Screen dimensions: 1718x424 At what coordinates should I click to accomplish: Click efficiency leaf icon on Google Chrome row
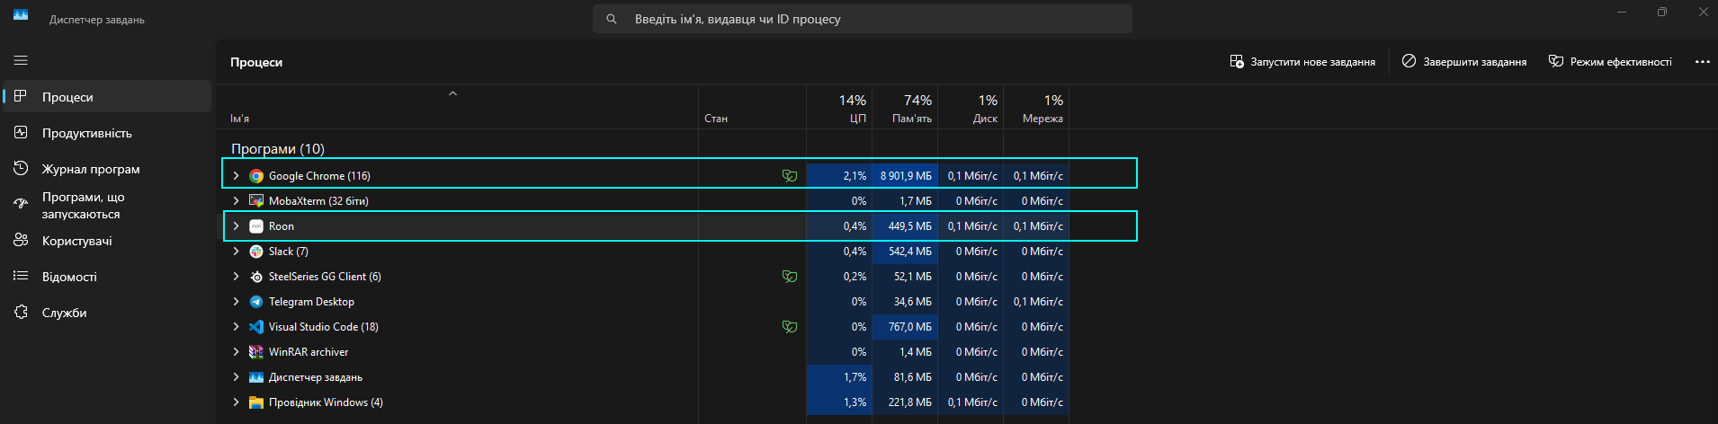point(790,176)
